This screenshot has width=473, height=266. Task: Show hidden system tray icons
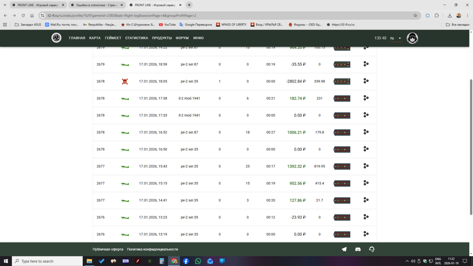[x=407, y=261]
